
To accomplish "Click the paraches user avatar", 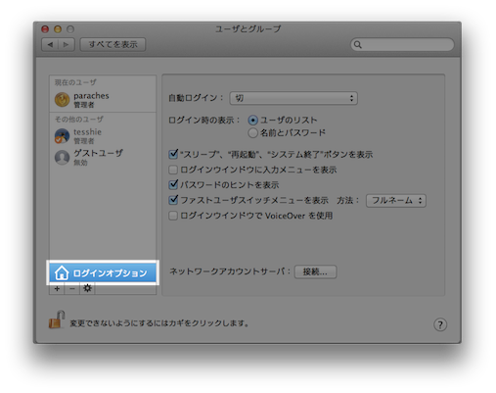I will click(62, 100).
